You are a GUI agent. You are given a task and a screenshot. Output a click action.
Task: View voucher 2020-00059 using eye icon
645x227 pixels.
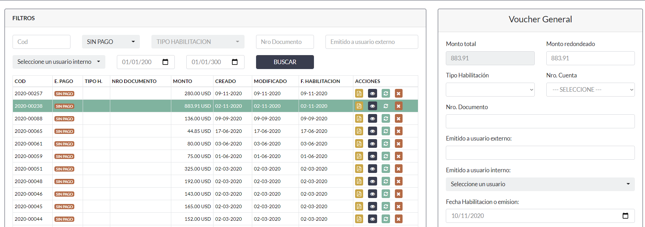(372, 156)
